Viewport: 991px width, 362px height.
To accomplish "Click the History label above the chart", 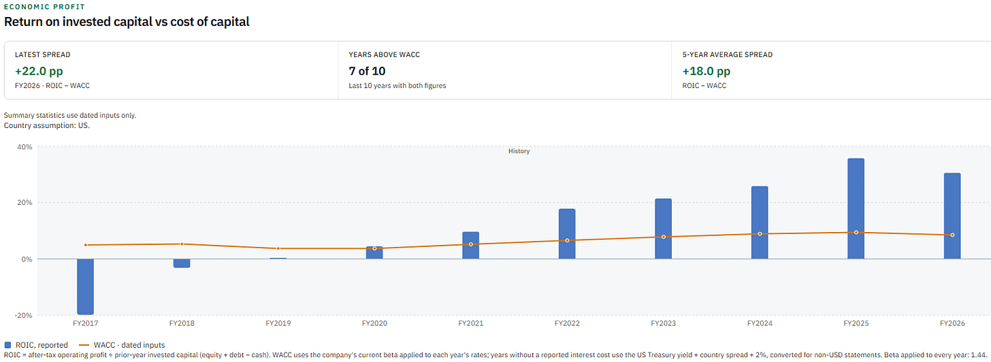I will (519, 151).
